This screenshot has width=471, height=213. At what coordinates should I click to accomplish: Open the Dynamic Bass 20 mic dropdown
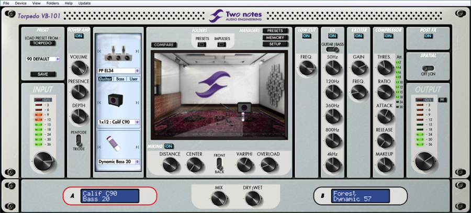click(119, 161)
